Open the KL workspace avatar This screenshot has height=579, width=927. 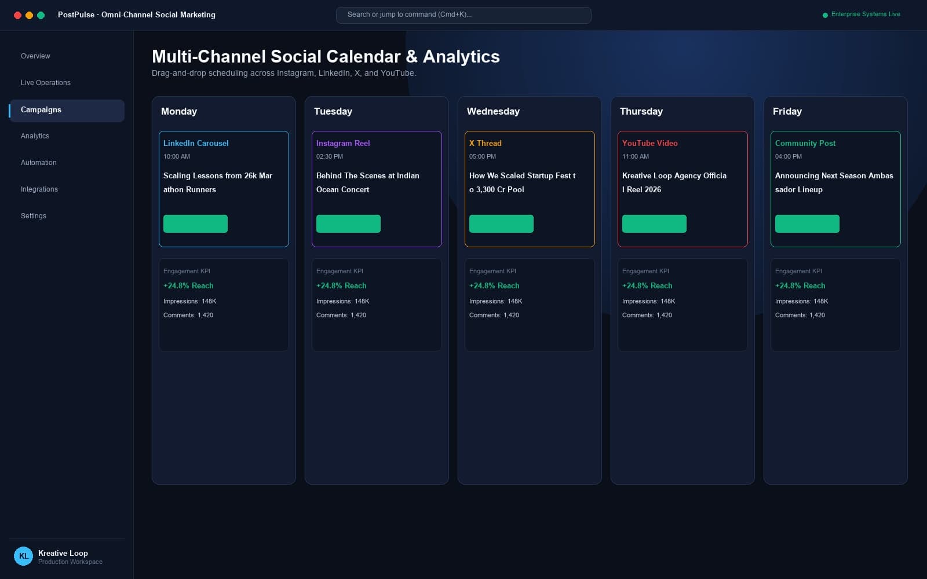click(23, 556)
